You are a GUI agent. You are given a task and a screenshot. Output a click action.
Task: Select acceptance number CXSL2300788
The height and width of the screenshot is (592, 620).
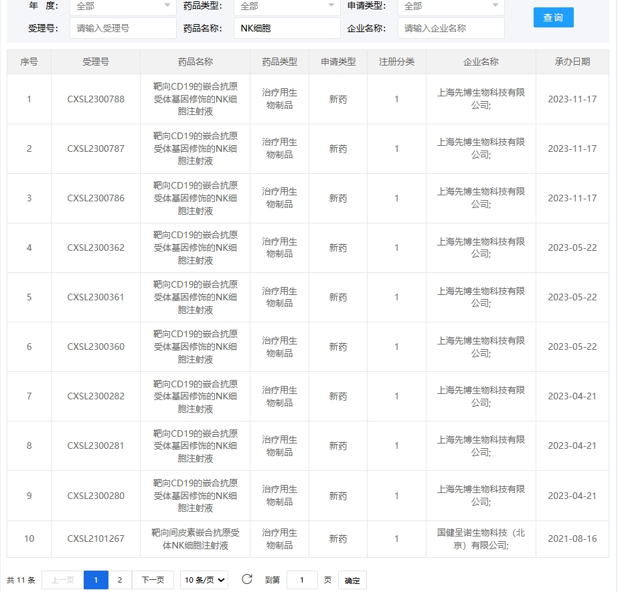pyautogui.click(x=96, y=99)
